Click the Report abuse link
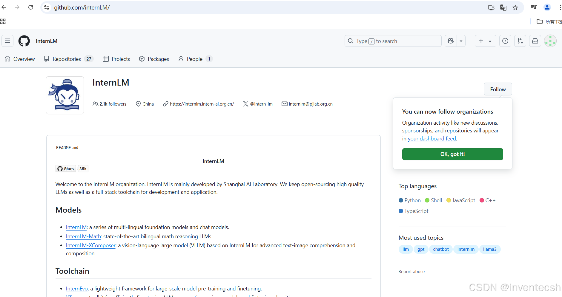 pos(411,272)
